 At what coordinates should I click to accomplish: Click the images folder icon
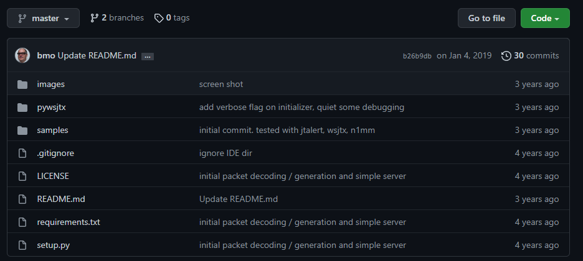22,85
